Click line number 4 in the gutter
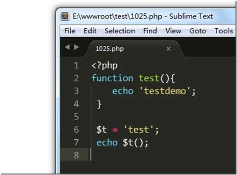 point(76,104)
